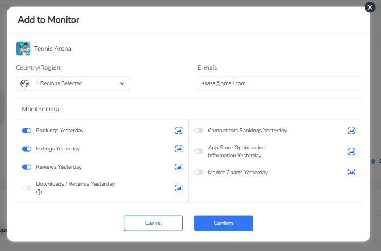Enable the Competitors Rankings Yesterday toggle
Viewport: 381px width, 251px height.
[199, 131]
